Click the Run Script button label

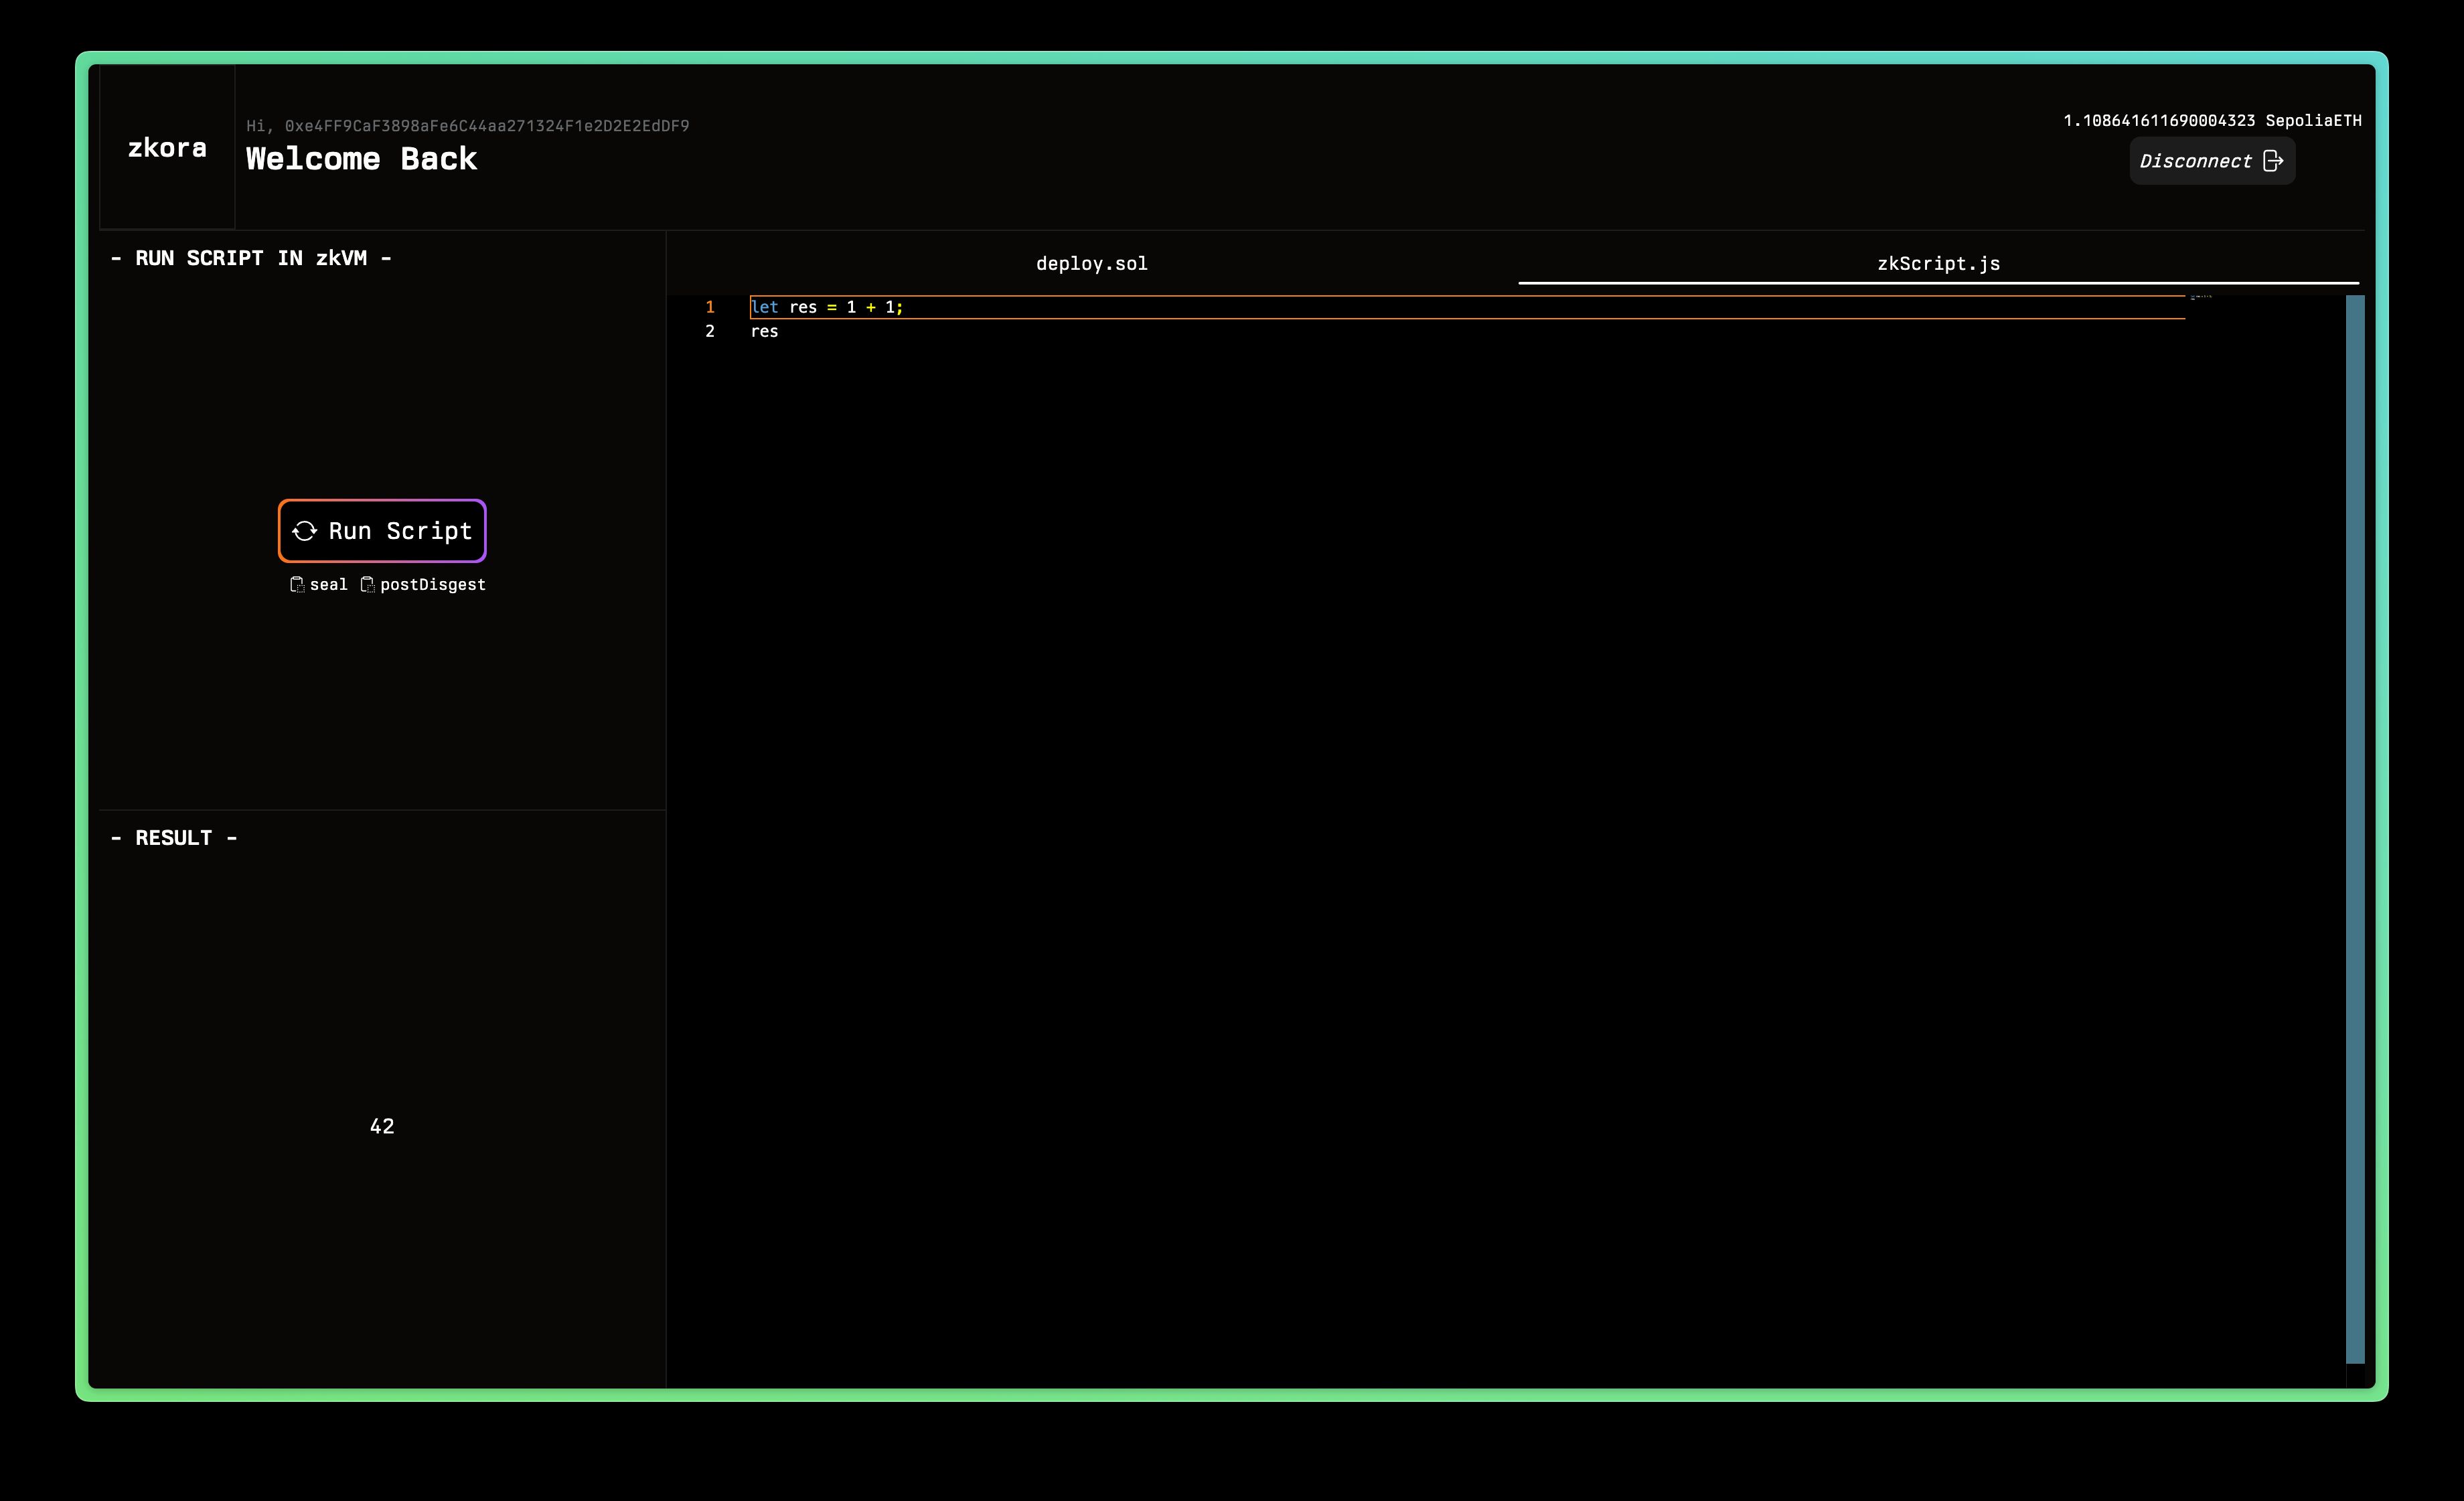click(x=400, y=531)
